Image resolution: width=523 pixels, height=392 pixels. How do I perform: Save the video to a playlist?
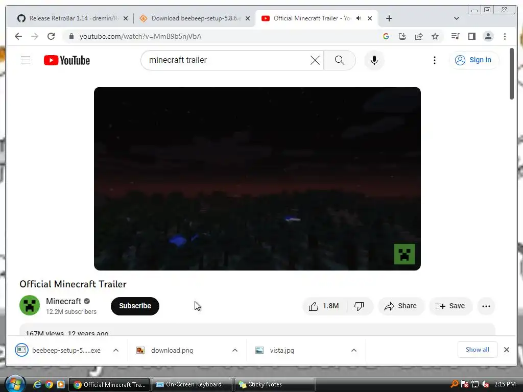pos(450,306)
